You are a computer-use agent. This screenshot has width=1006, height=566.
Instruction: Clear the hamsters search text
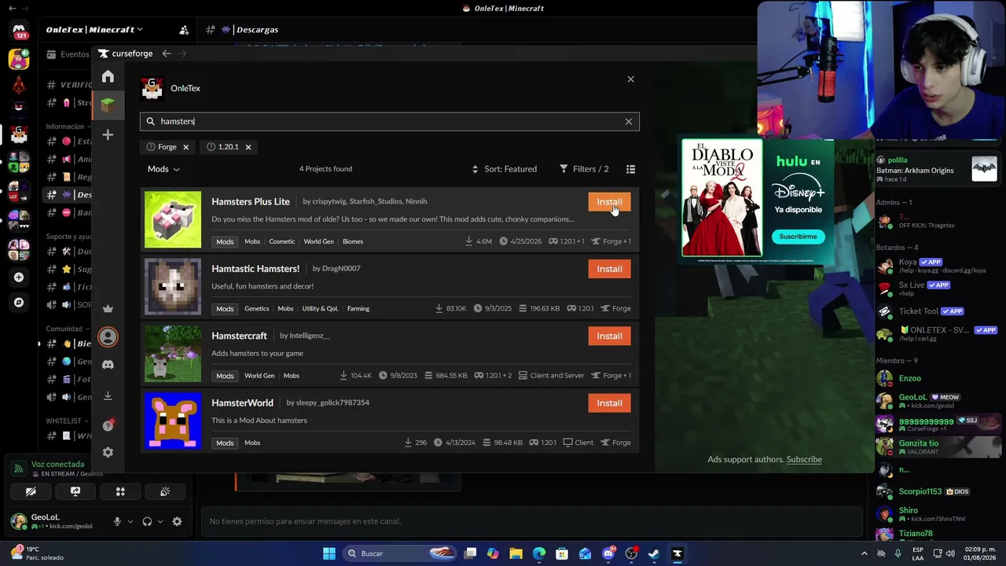point(629,121)
